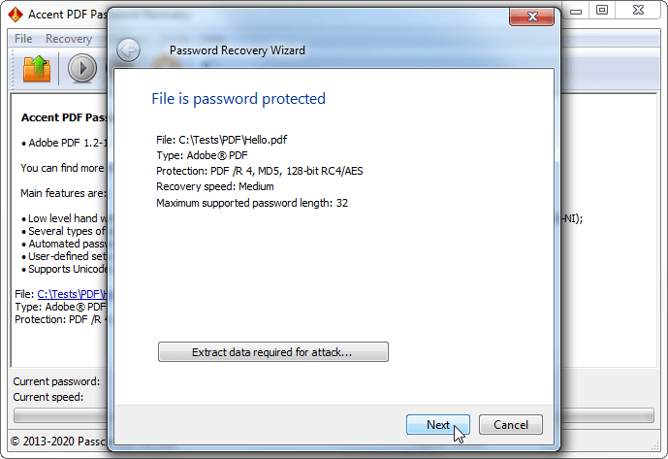This screenshot has height=459, width=668.
Task: Select the File: C:\Tests\PDF\Hello.pdf line
Action: pos(221,140)
